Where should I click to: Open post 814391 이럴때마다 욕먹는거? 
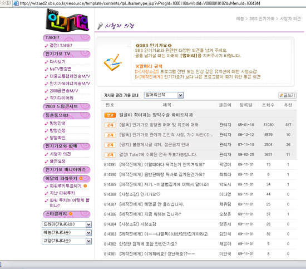coord(162,165)
